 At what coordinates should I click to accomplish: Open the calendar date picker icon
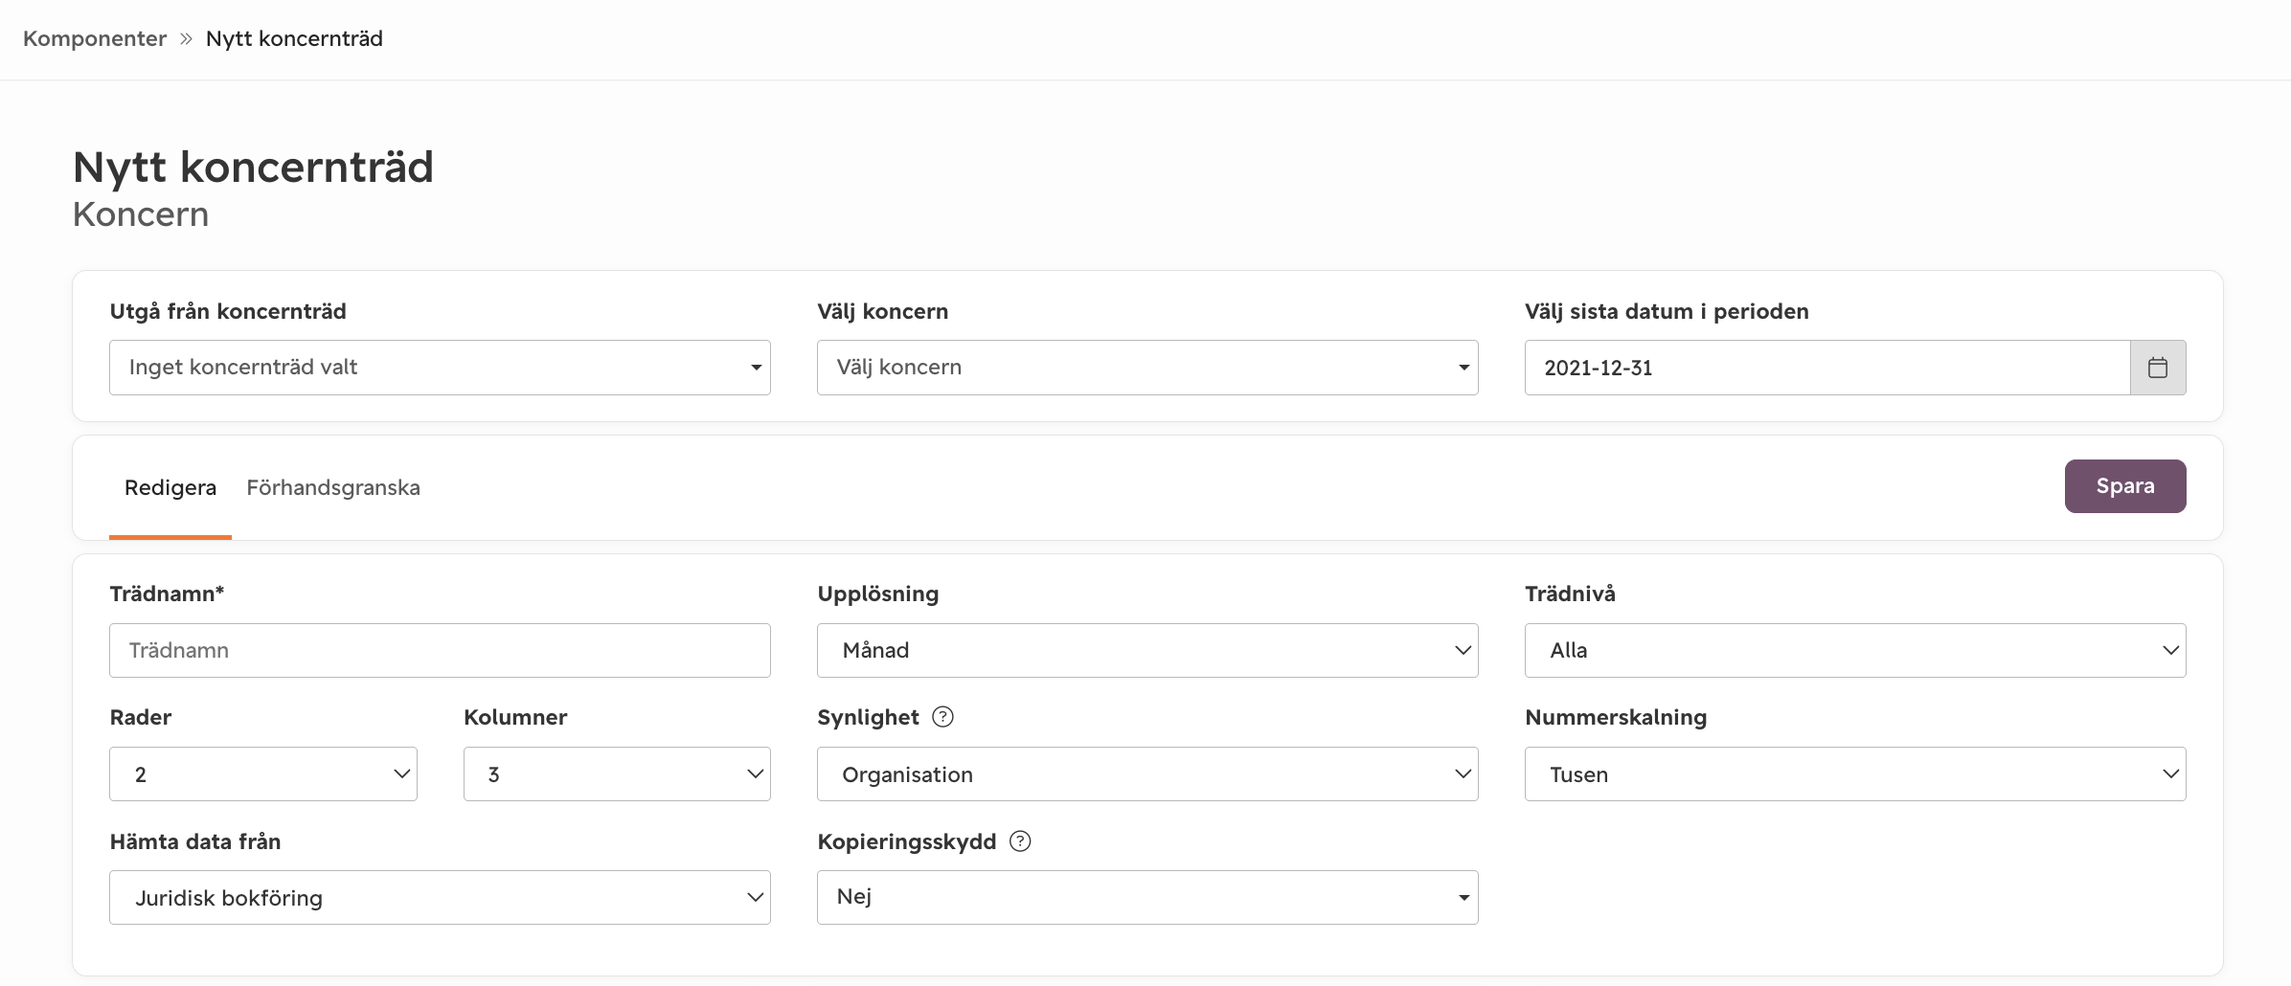coord(2157,368)
